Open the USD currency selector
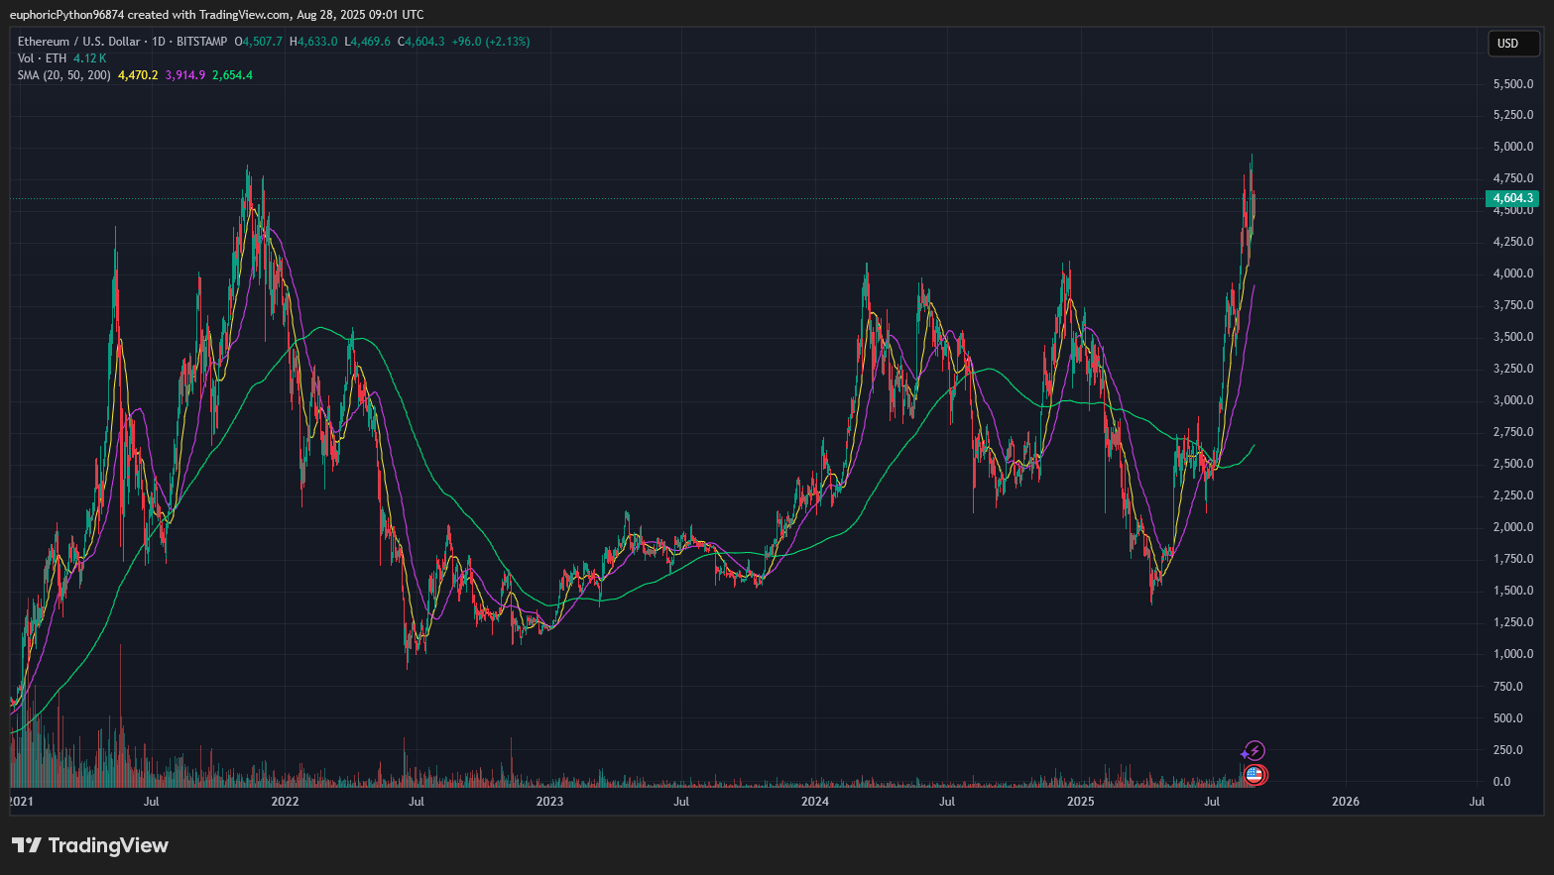1554x875 pixels. pyautogui.click(x=1513, y=44)
